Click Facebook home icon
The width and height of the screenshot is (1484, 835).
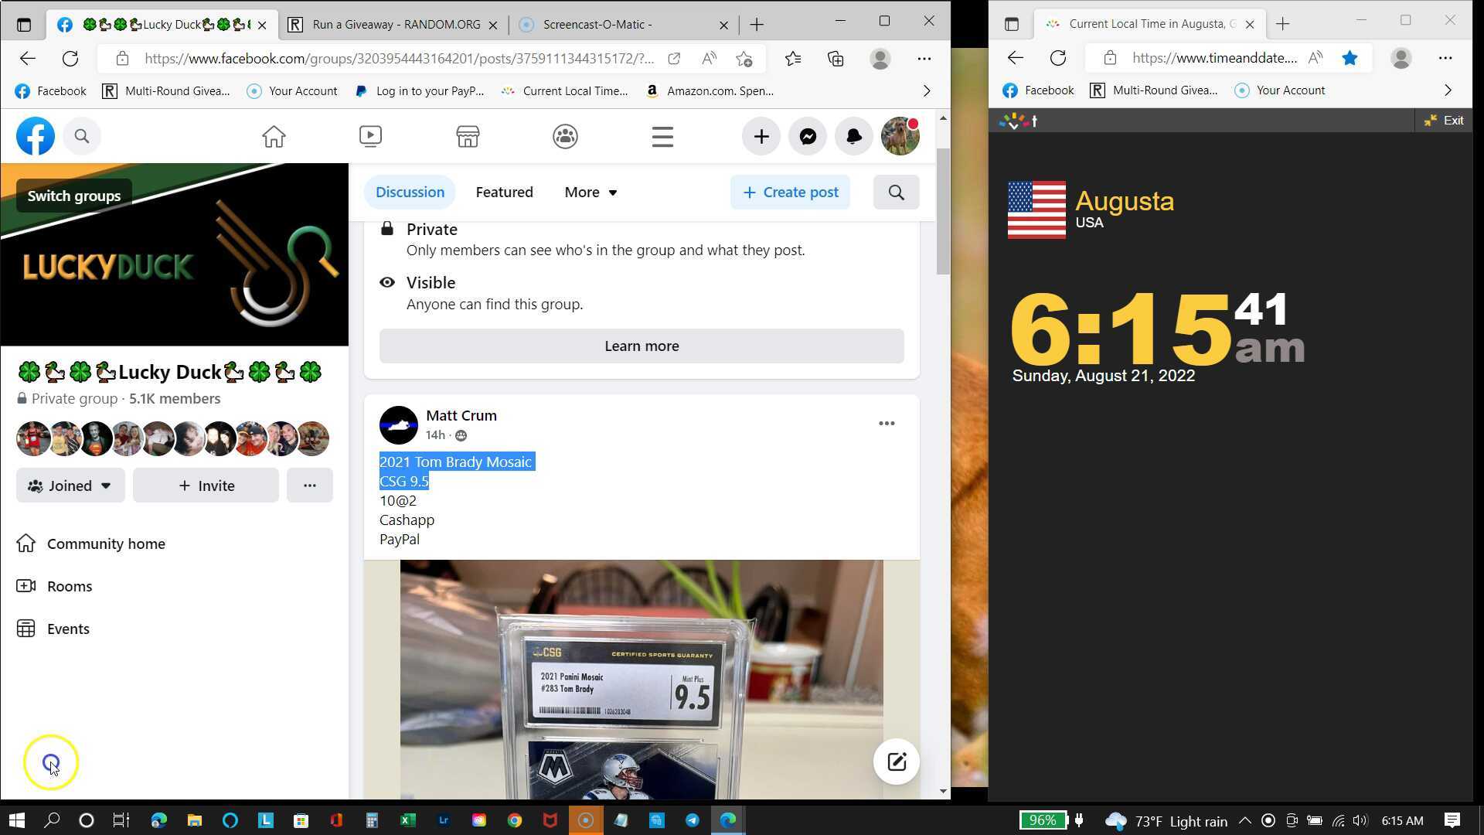pyautogui.click(x=274, y=137)
